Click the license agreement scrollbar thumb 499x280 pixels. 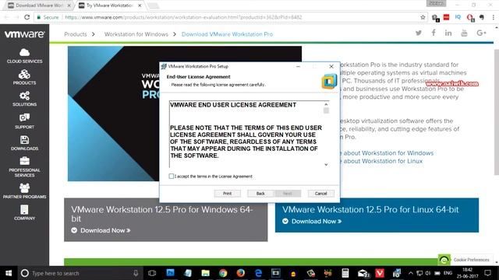[326, 110]
